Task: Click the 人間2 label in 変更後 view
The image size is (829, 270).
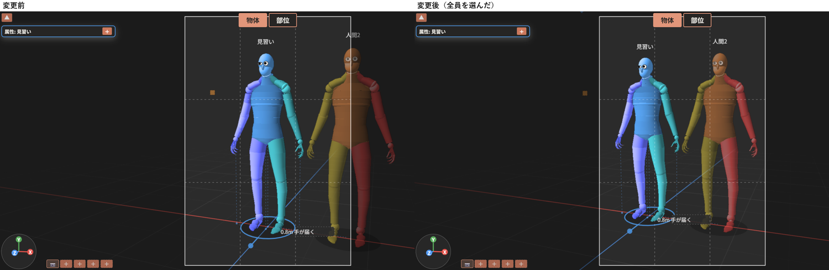Action: [720, 41]
